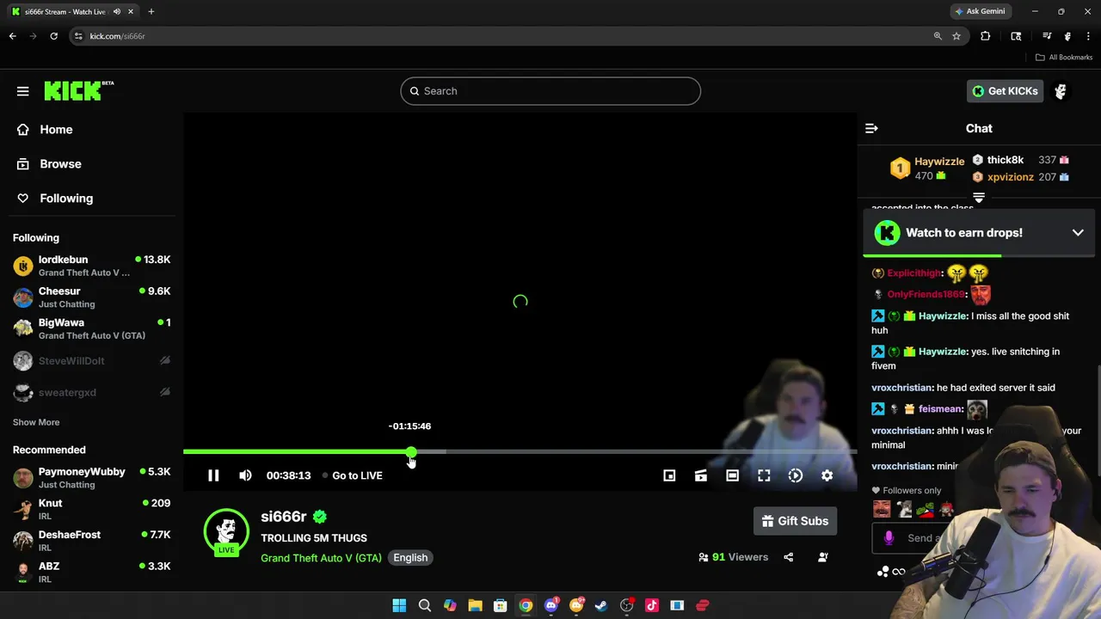Image resolution: width=1101 pixels, height=619 pixels.
Task: Open TikTok app from the taskbar
Action: click(x=651, y=605)
